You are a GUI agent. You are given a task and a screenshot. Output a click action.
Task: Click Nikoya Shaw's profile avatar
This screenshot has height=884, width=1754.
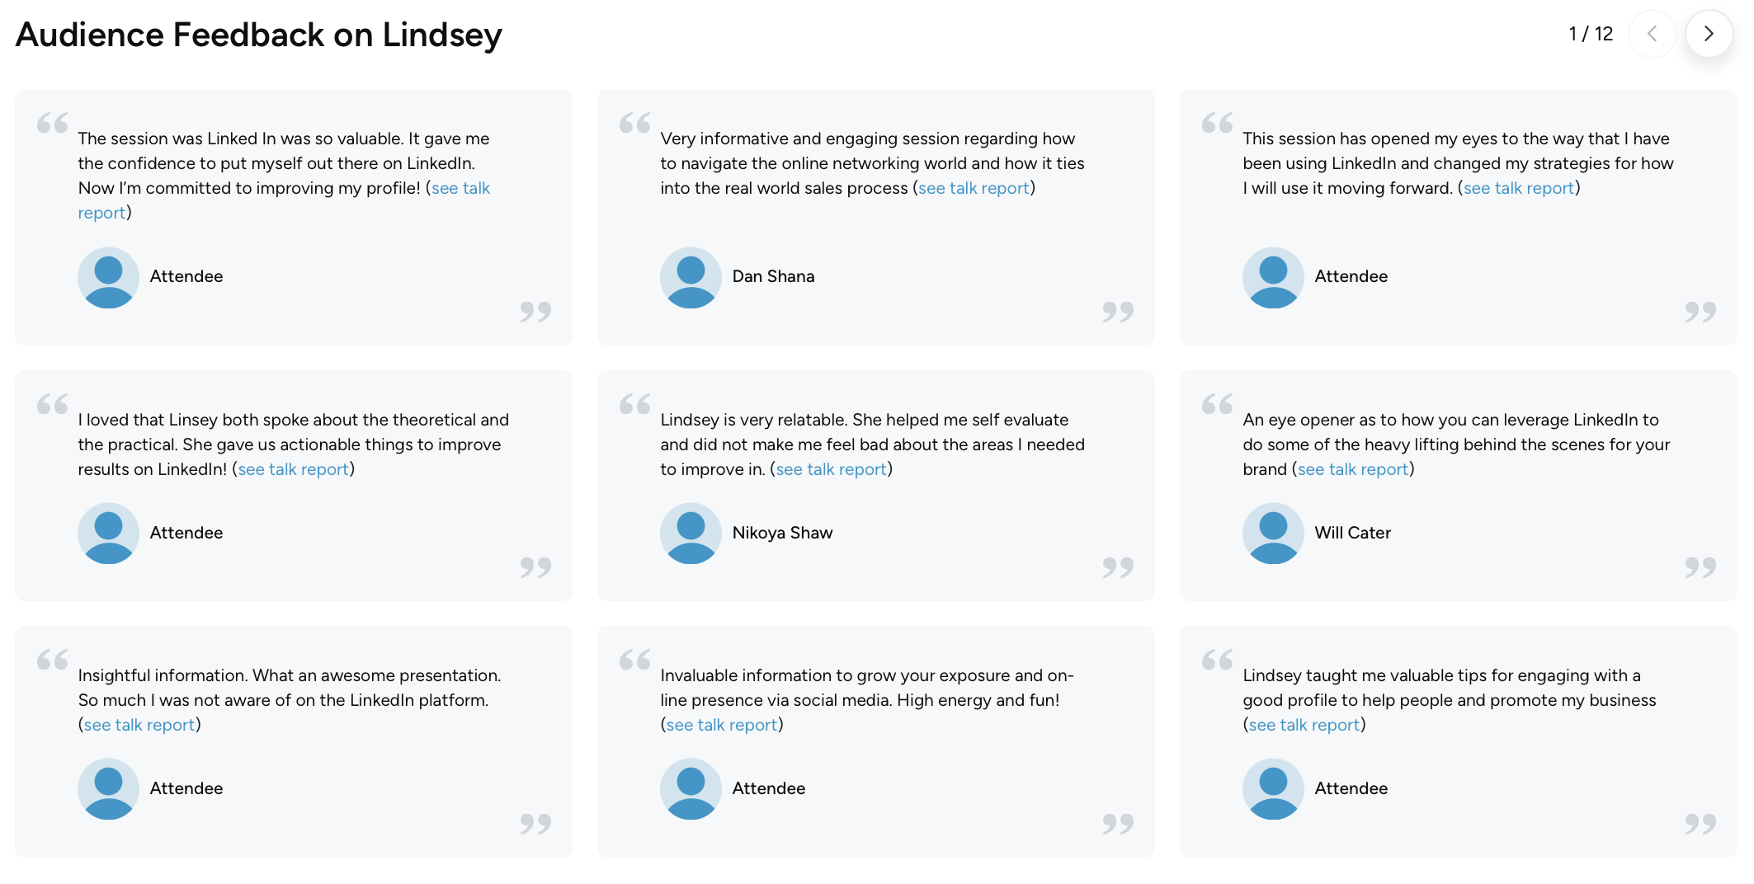(691, 534)
